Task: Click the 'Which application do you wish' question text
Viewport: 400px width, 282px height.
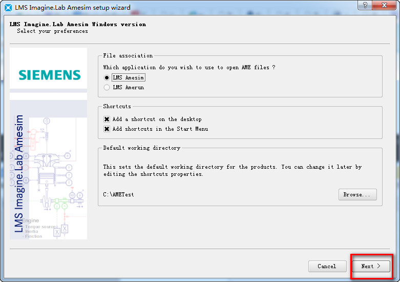Action: (189, 68)
